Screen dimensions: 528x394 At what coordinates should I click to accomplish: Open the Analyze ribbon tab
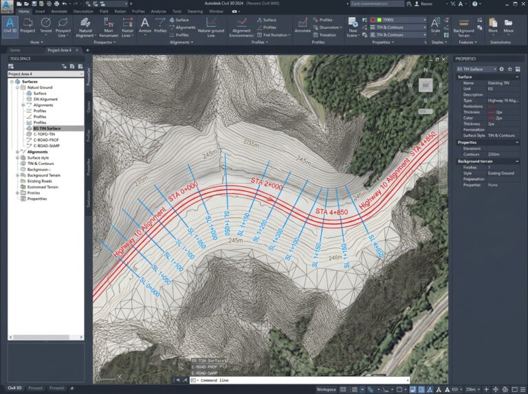coord(158,12)
